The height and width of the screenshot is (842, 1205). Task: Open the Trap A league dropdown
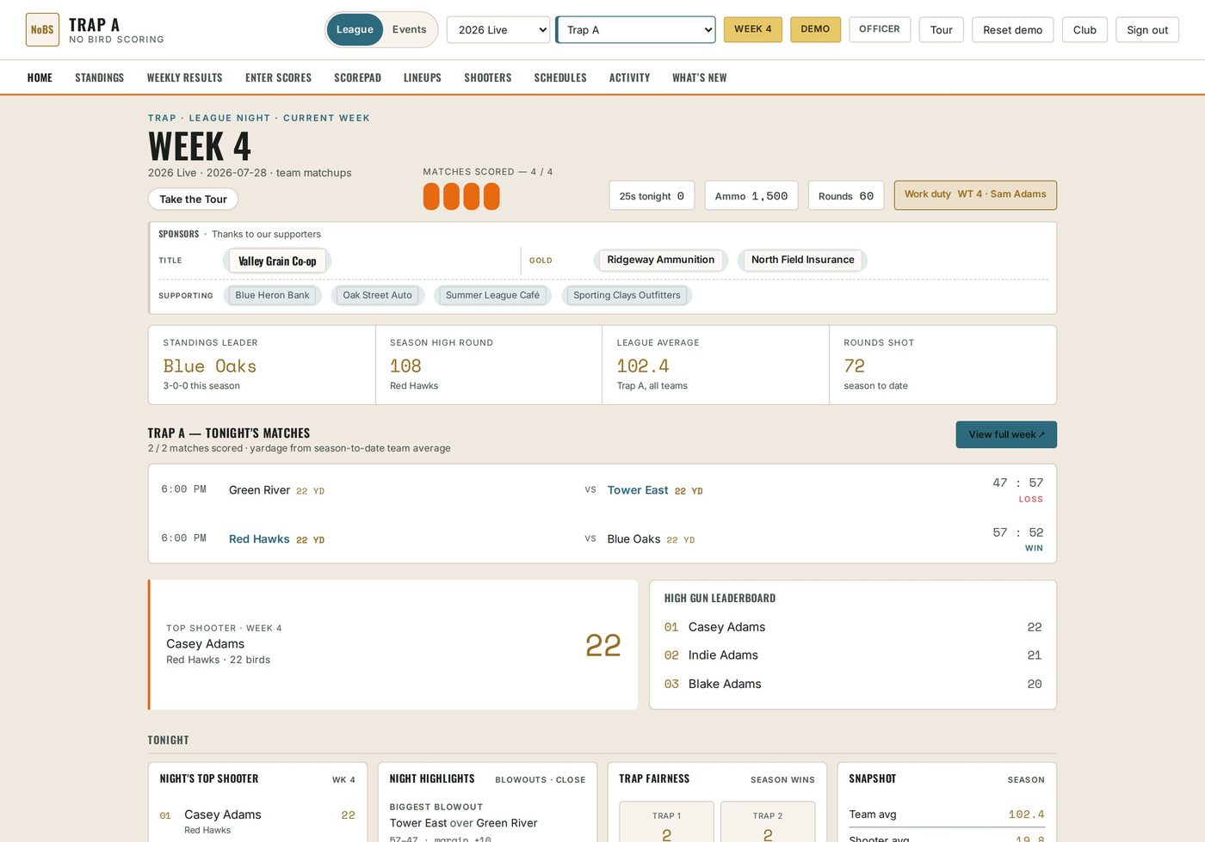(x=635, y=29)
